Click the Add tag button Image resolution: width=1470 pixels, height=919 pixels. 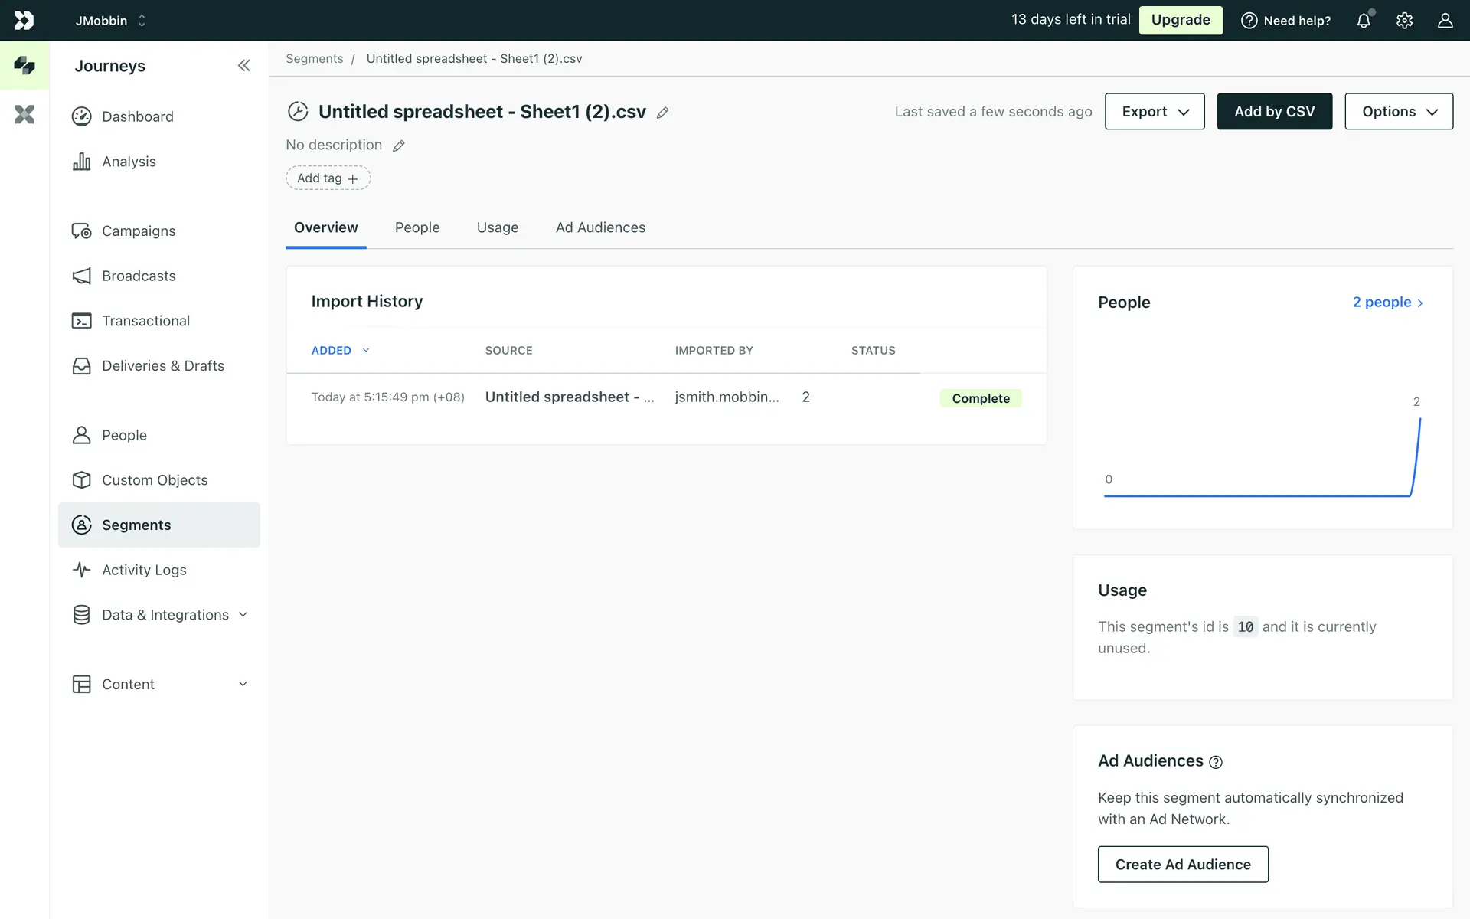(328, 178)
